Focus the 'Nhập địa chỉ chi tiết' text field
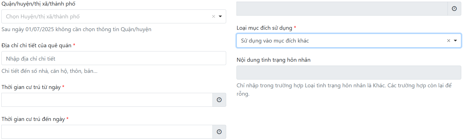Screen dimensions: 466x139 click(x=114, y=58)
